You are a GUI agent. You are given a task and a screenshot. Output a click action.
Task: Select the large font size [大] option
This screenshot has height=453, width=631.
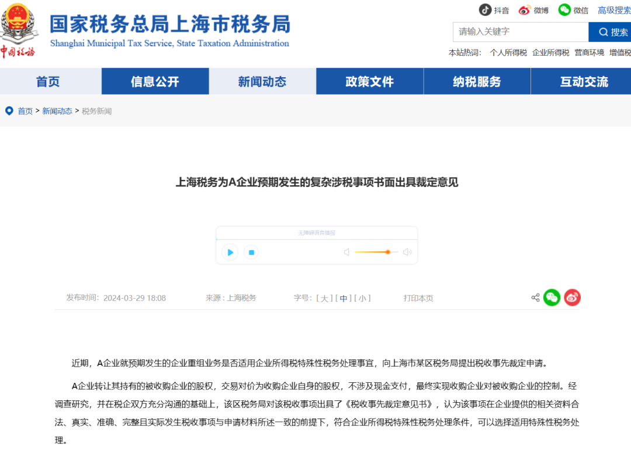click(324, 298)
